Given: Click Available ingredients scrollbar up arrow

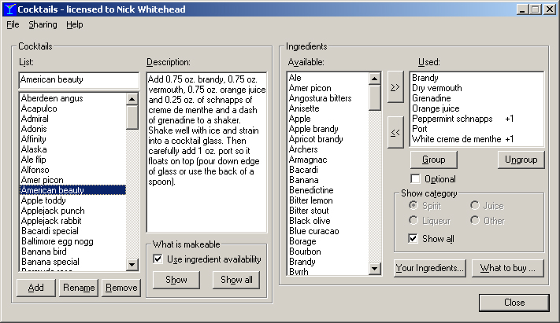Looking at the screenshot, I should pos(375,79).
